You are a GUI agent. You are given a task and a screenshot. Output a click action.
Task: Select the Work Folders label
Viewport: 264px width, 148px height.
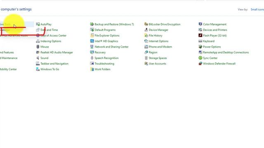[x=102, y=69]
